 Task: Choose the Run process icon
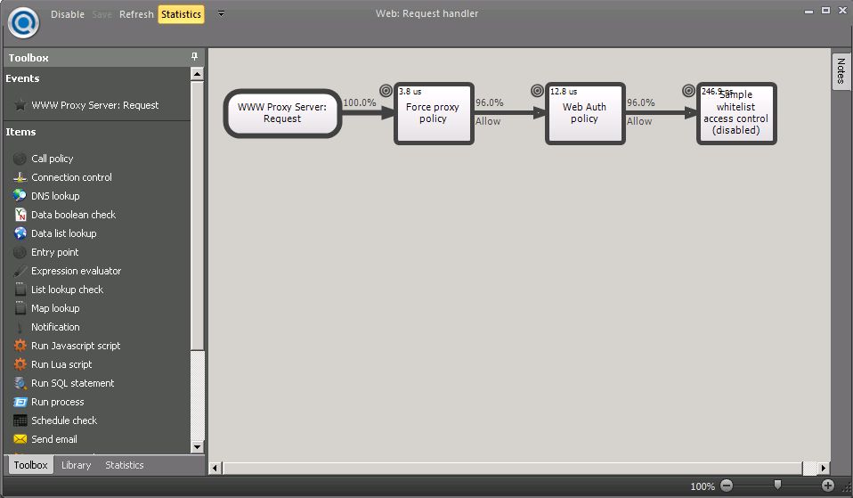20,402
